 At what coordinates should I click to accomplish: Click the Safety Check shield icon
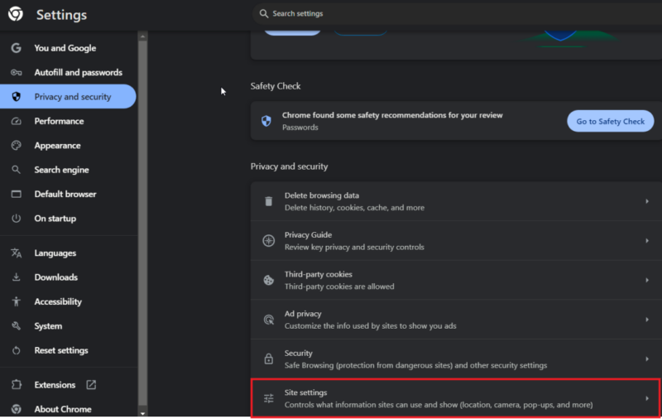(x=266, y=121)
